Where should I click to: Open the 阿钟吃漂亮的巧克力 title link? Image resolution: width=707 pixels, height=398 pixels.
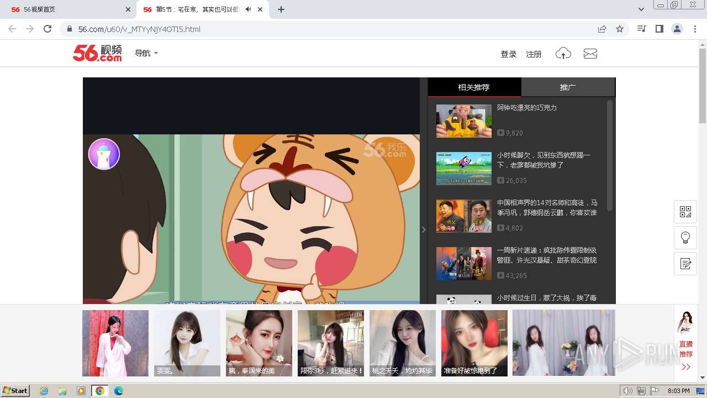(527, 108)
